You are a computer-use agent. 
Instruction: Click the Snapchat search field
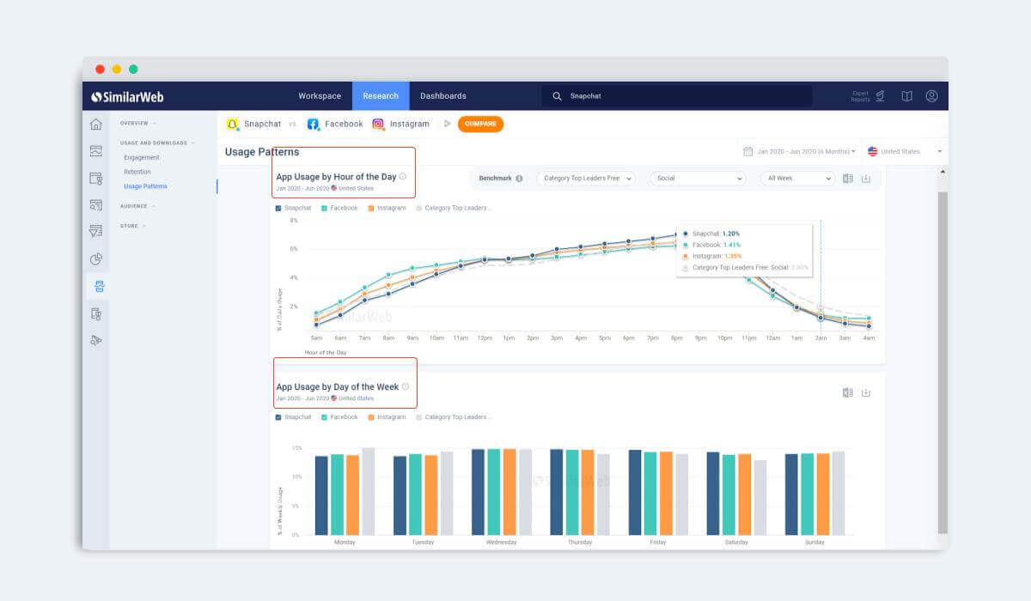tap(679, 96)
